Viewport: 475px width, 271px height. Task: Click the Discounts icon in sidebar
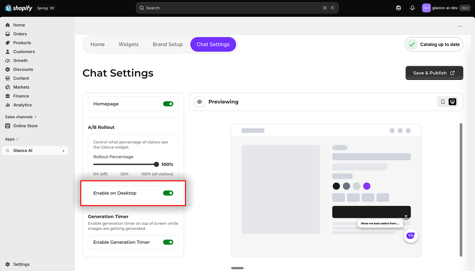click(x=8, y=69)
